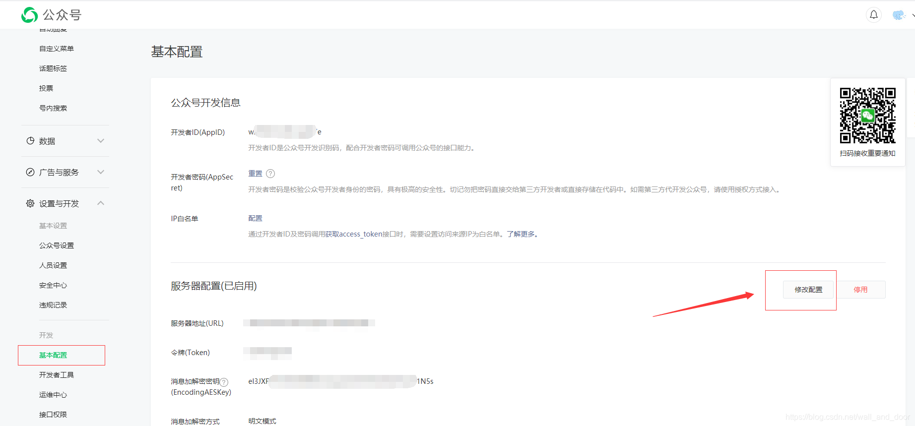Select 基本配置 in sidebar
The image size is (915, 426).
tap(53, 355)
